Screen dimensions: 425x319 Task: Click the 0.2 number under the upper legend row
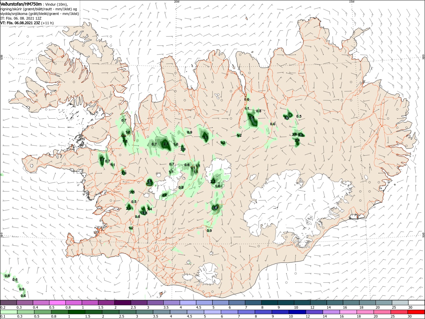[3, 307]
